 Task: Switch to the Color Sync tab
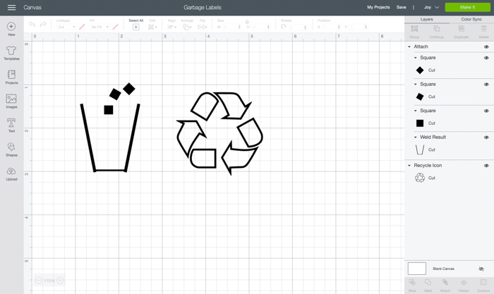[x=471, y=19]
